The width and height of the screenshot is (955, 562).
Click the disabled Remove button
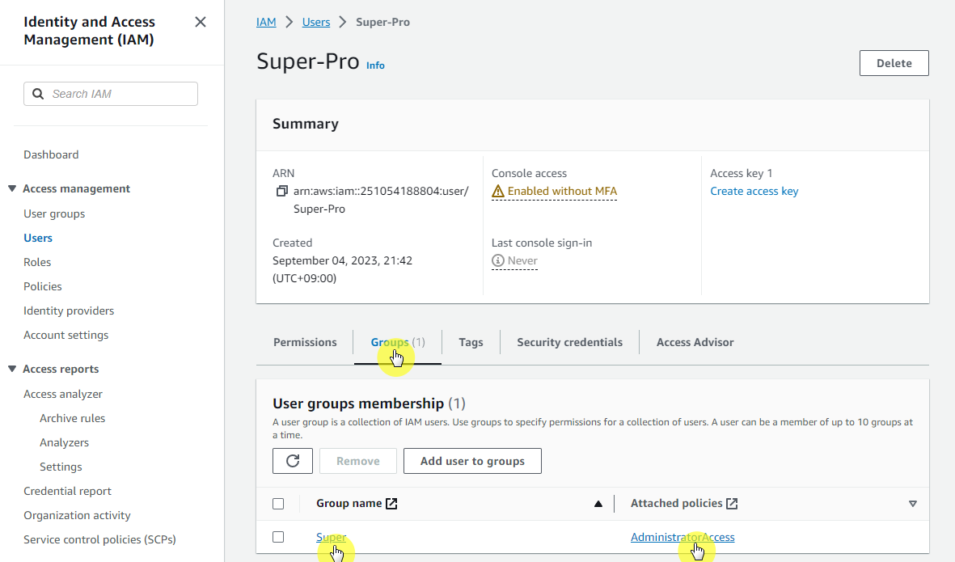pos(358,461)
